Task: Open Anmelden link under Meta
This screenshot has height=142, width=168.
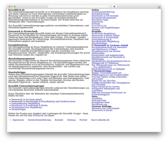Action: click(97, 98)
